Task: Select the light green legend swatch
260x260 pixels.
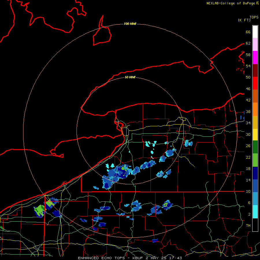Action: [255, 160]
